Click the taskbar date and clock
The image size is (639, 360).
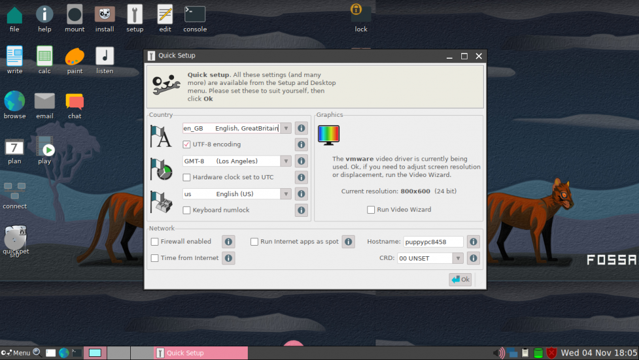click(599, 352)
